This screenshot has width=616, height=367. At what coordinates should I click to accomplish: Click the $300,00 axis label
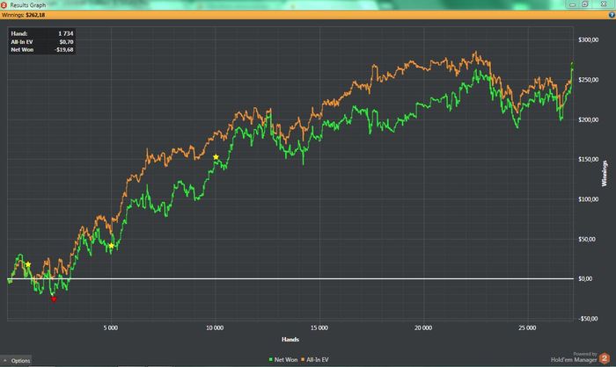[589, 40]
